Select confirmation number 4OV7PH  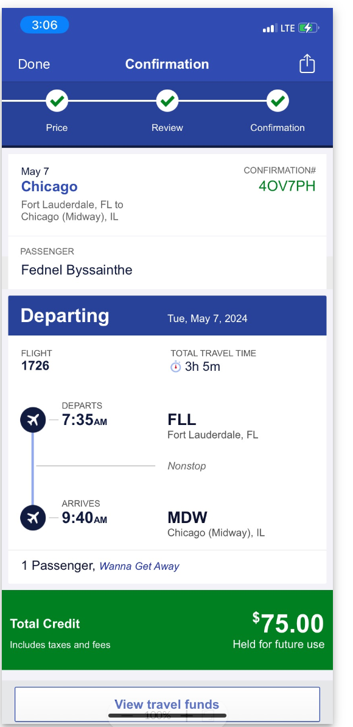(287, 186)
